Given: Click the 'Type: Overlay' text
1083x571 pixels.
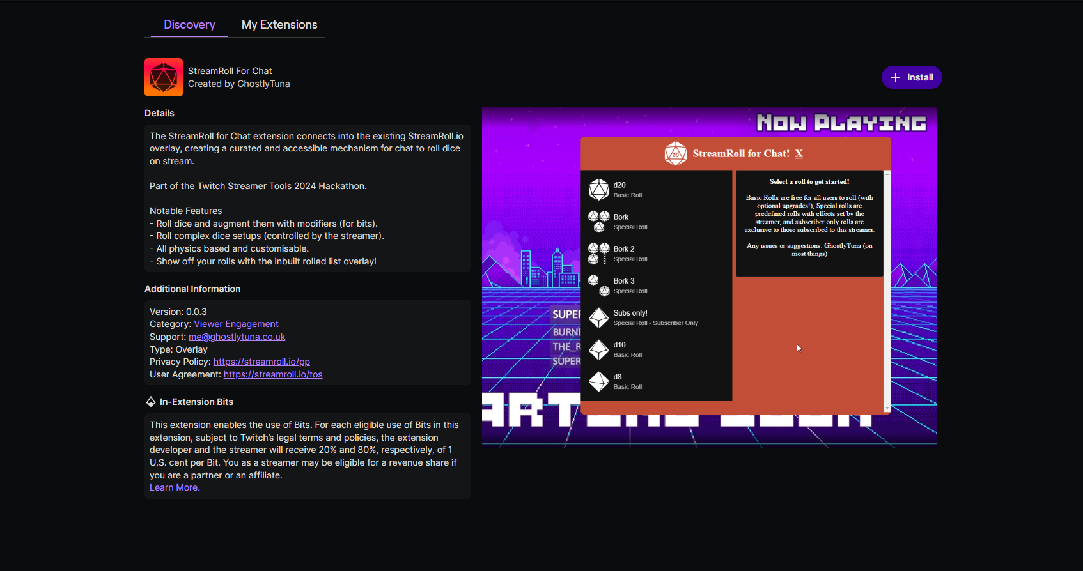Looking at the screenshot, I should click(x=178, y=349).
